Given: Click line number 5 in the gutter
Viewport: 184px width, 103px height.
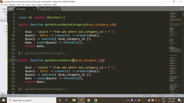Looking at the screenshot, I should click(x=14, y=17).
